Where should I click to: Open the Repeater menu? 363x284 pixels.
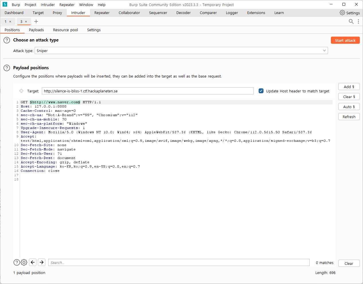(67, 5)
